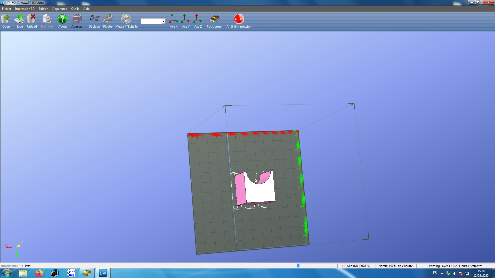Open the About help icon
The image size is (495, 278).
tap(62, 19)
